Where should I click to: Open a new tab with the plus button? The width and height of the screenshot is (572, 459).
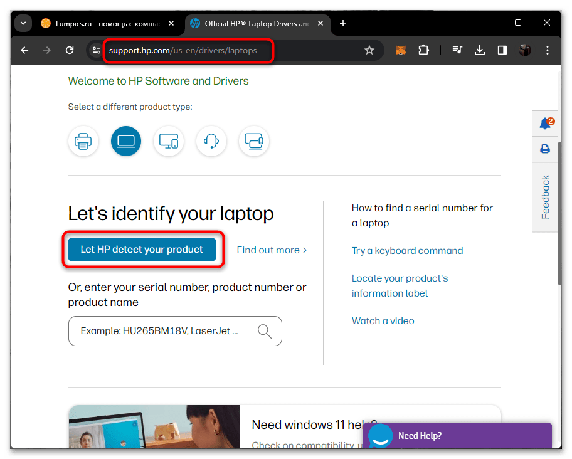(343, 23)
